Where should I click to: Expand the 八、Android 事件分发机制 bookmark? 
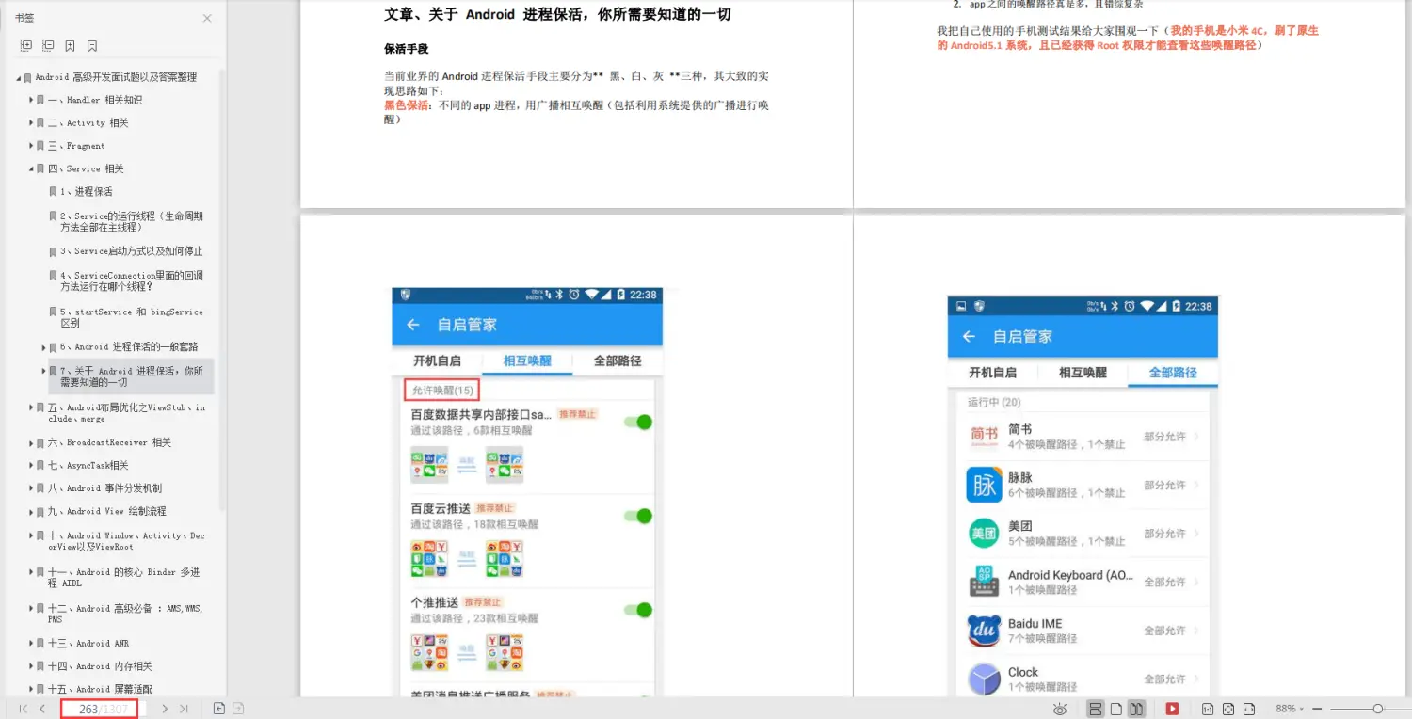[x=31, y=488]
